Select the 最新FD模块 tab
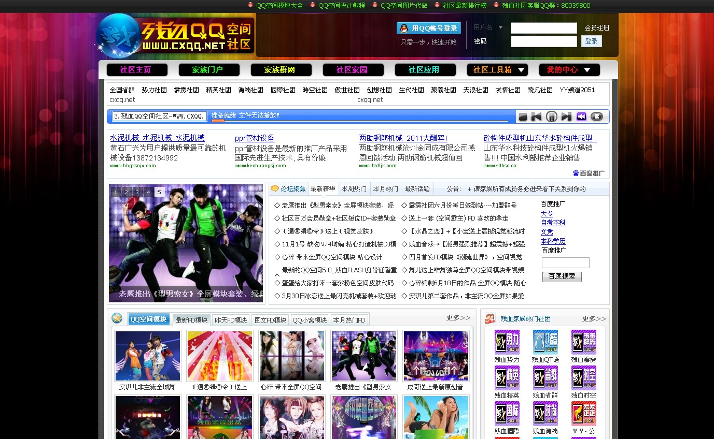Image resolution: width=714 pixels, height=439 pixels. [x=191, y=320]
